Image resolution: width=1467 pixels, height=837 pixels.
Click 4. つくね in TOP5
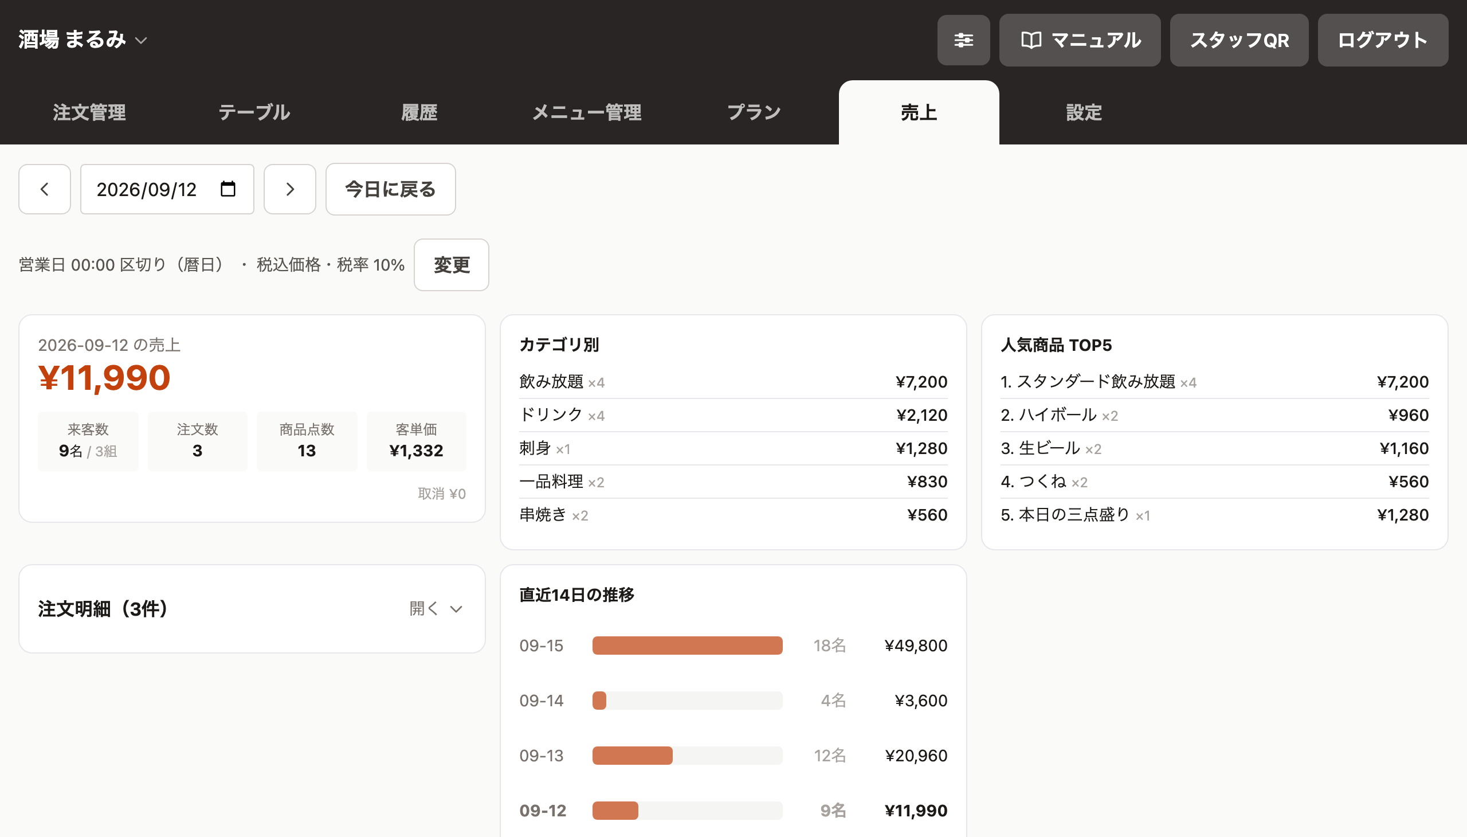coord(1214,482)
